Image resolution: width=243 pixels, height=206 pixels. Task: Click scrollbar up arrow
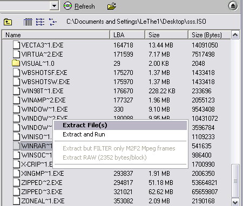pyautogui.click(x=235, y=35)
